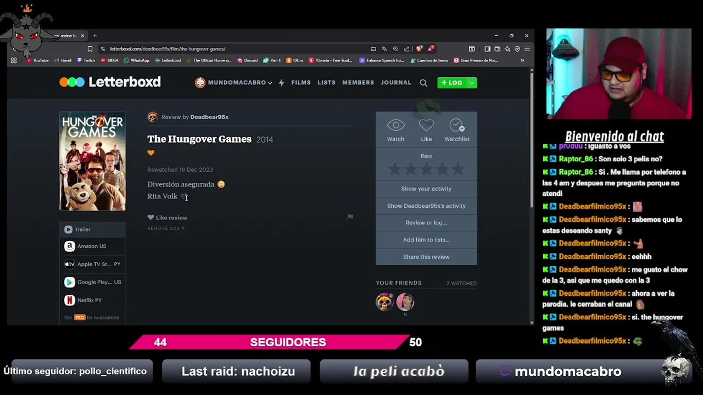Click the bookmark page icon in address bar
This screenshot has width=703, height=395.
tap(90, 49)
